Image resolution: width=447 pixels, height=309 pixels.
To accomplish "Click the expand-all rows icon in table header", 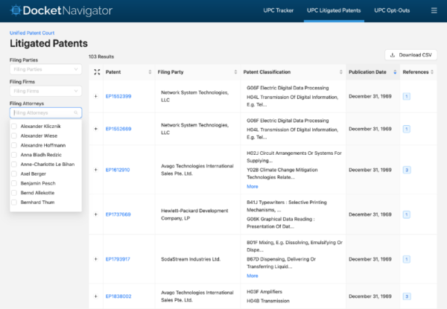I will [x=96, y=72].
